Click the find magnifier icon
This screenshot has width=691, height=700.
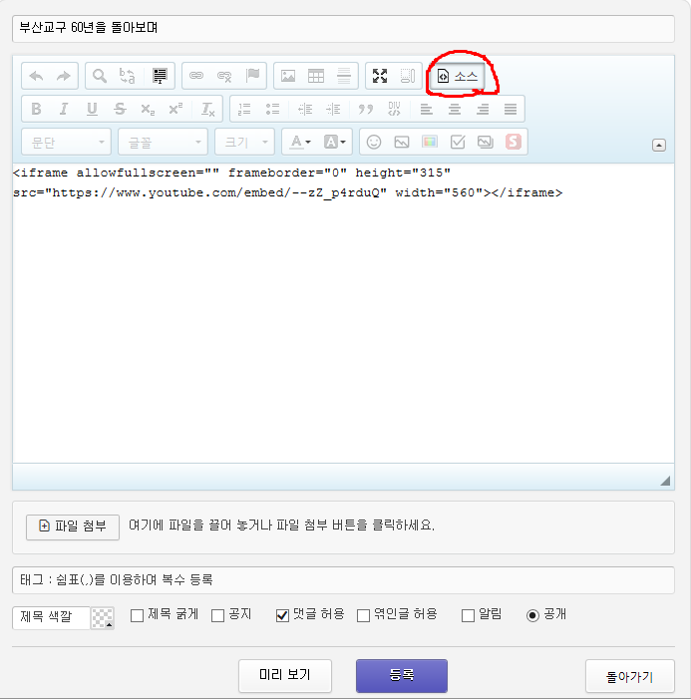tap(100, 76)
